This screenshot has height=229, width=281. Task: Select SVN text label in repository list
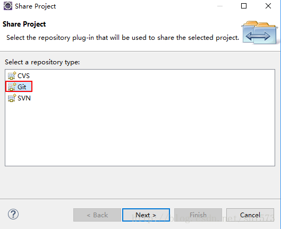point(24,98)
